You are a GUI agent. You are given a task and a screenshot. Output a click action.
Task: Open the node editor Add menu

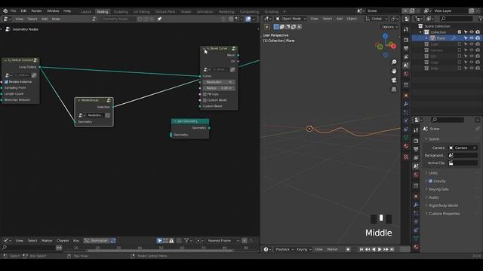pos(45,19)
